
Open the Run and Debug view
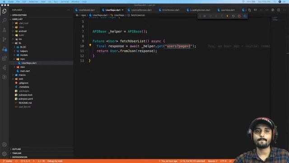[4, 49]
